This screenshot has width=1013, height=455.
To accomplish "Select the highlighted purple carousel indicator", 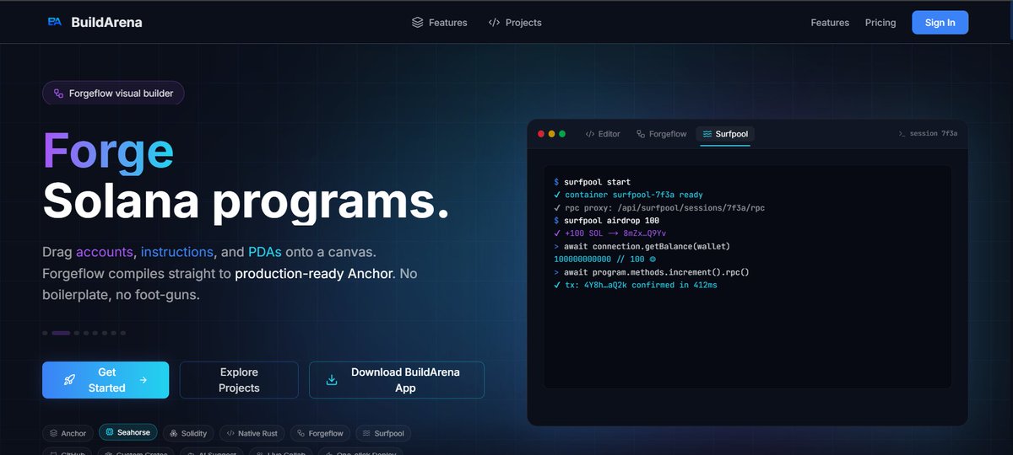I will [61, 333].
